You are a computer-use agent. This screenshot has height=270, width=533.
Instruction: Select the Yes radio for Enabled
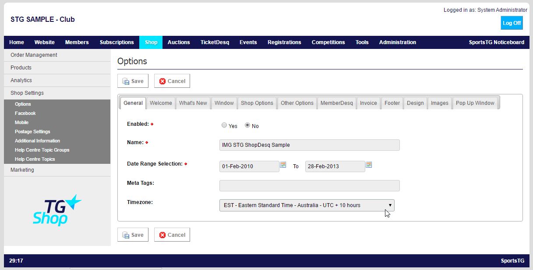pos(224,125)
